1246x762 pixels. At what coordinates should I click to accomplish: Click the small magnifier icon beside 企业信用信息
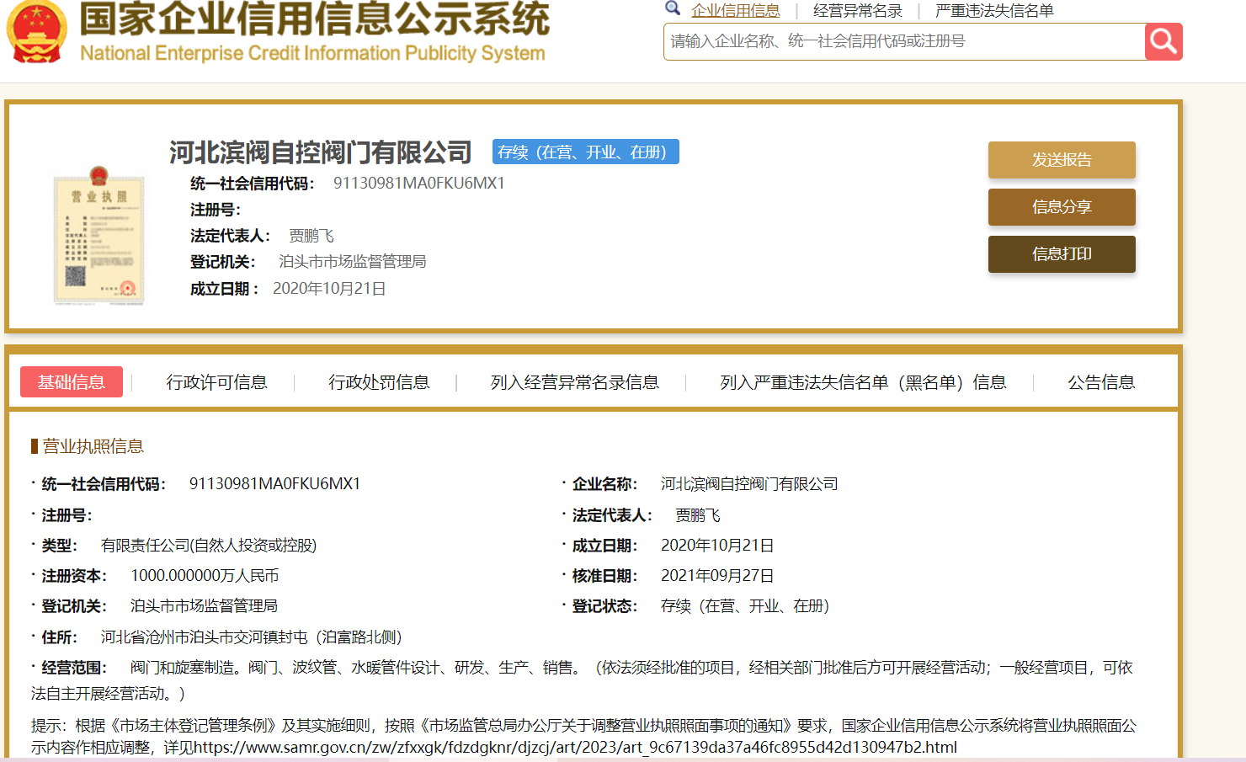pos(673,8)
